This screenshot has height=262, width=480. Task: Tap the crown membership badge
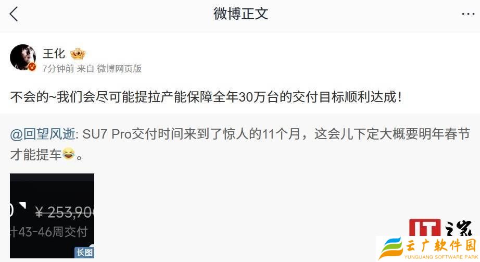[78, 54]
